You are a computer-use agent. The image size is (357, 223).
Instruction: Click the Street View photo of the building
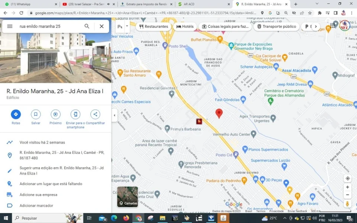55,58
